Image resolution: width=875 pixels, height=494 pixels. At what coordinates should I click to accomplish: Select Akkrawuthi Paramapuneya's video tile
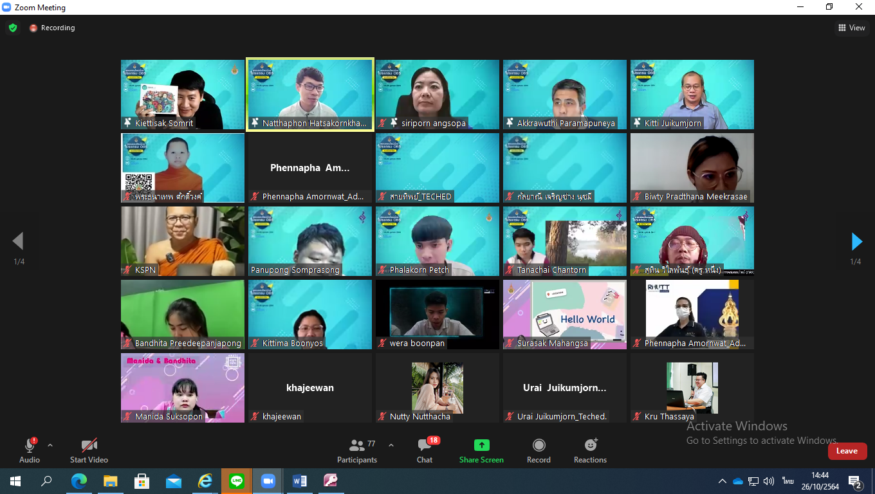point(565,95)
